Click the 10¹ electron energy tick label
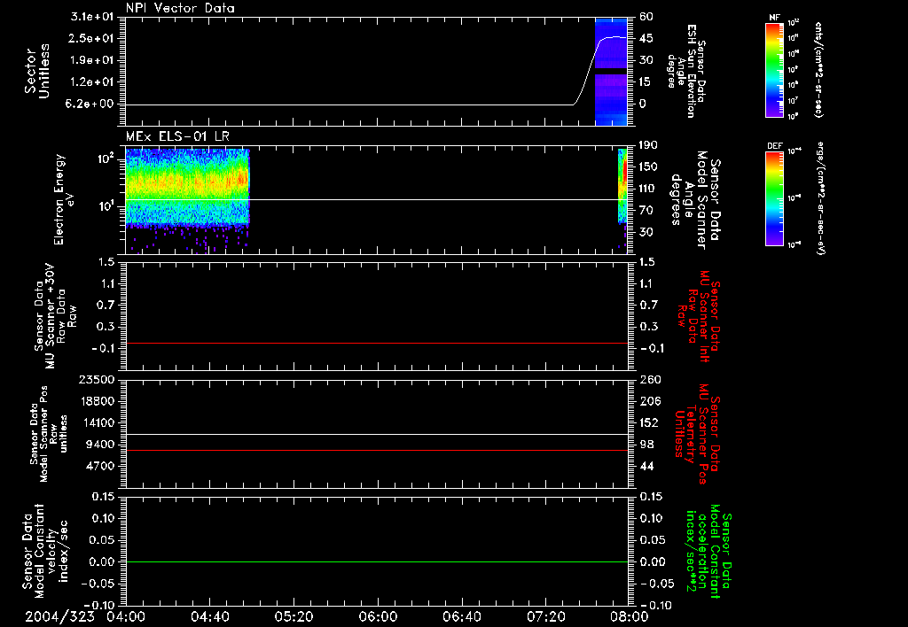This screenshot has width=908, height=627. pos(106,206)
